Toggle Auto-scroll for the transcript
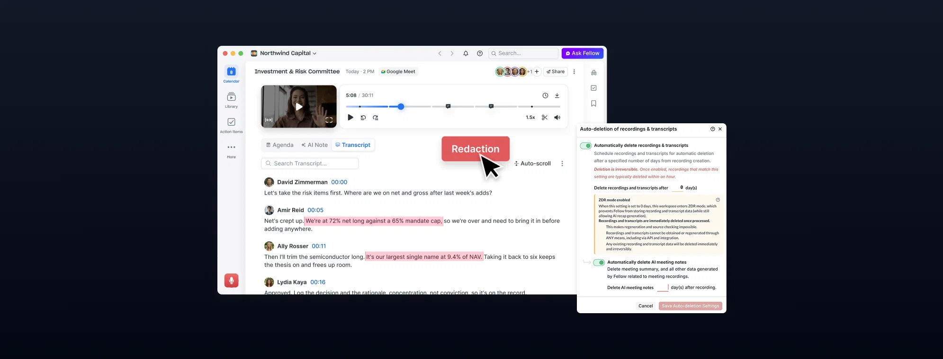The width and height of the screenshot is (943, 359). [532, 163]
